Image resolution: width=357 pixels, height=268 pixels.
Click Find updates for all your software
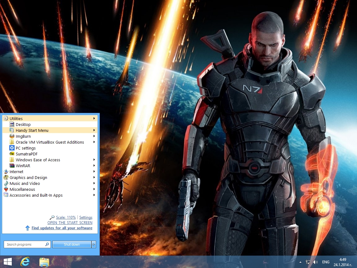coord(62,228)
